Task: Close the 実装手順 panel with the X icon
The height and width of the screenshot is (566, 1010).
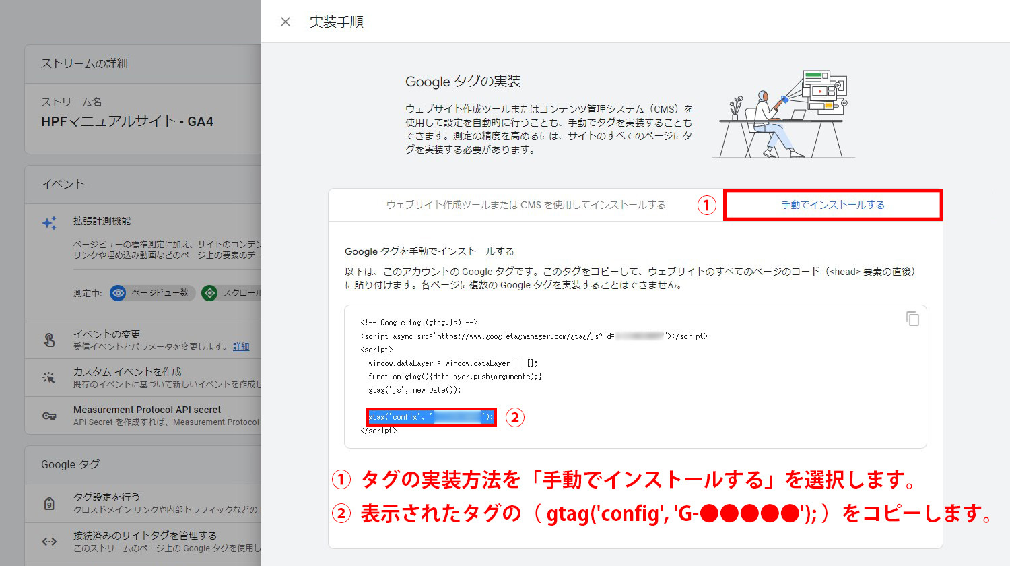Action: [x=285, y=22]
